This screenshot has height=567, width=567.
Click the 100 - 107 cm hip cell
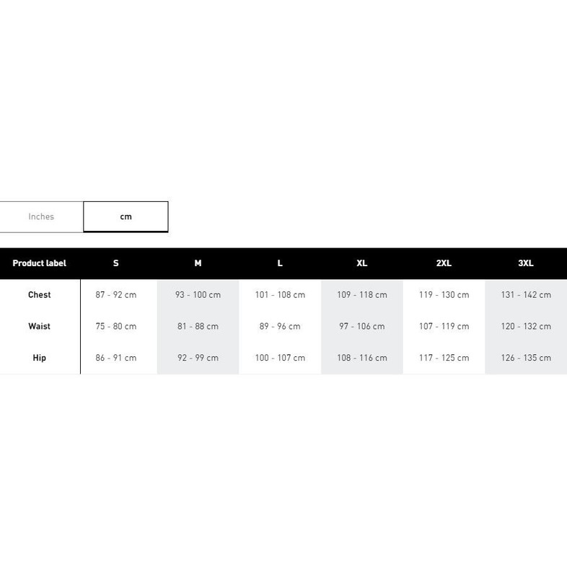click(280, 358)
